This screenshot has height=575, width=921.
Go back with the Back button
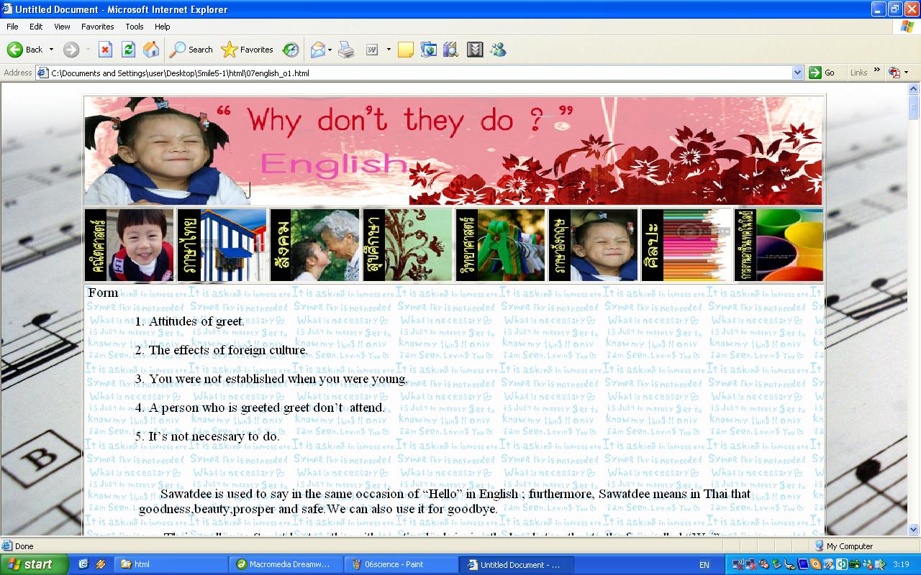tap(25, 50)
